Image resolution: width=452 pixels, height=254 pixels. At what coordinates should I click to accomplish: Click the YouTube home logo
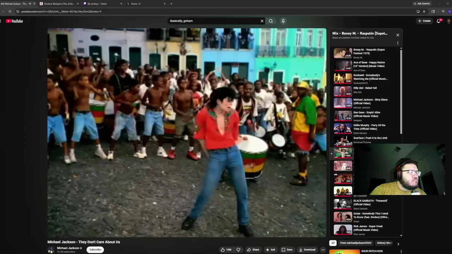[14, 21]
